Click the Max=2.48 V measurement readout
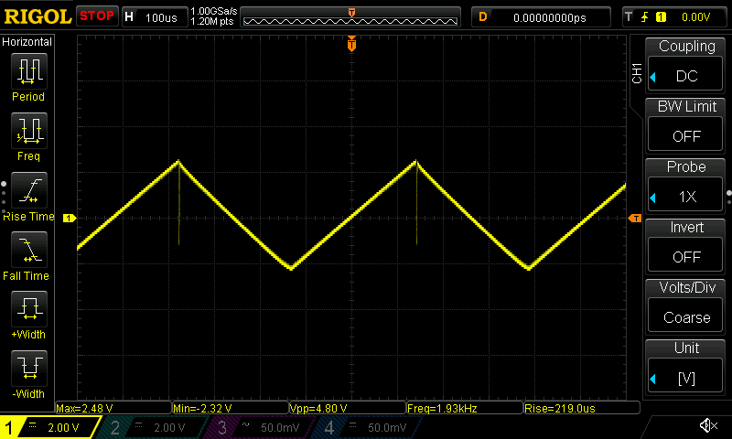 (x=113, y=408)
